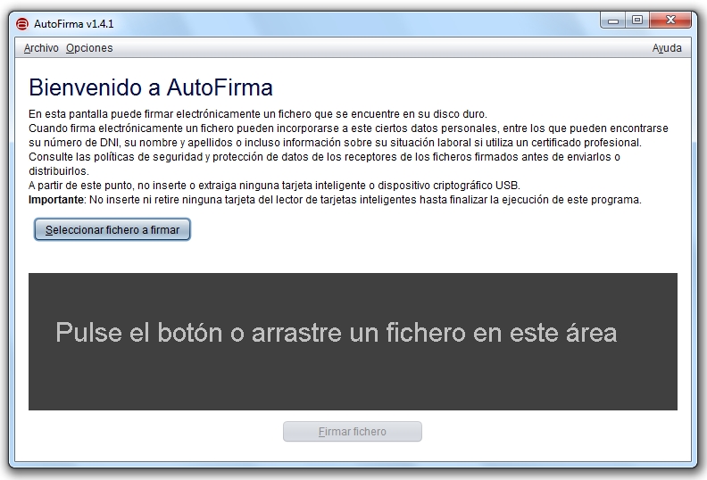Click the word 'distribuirlos' in the description
Image resolution: width=707 pixels, height=480 pixels.
pos(58,171)
